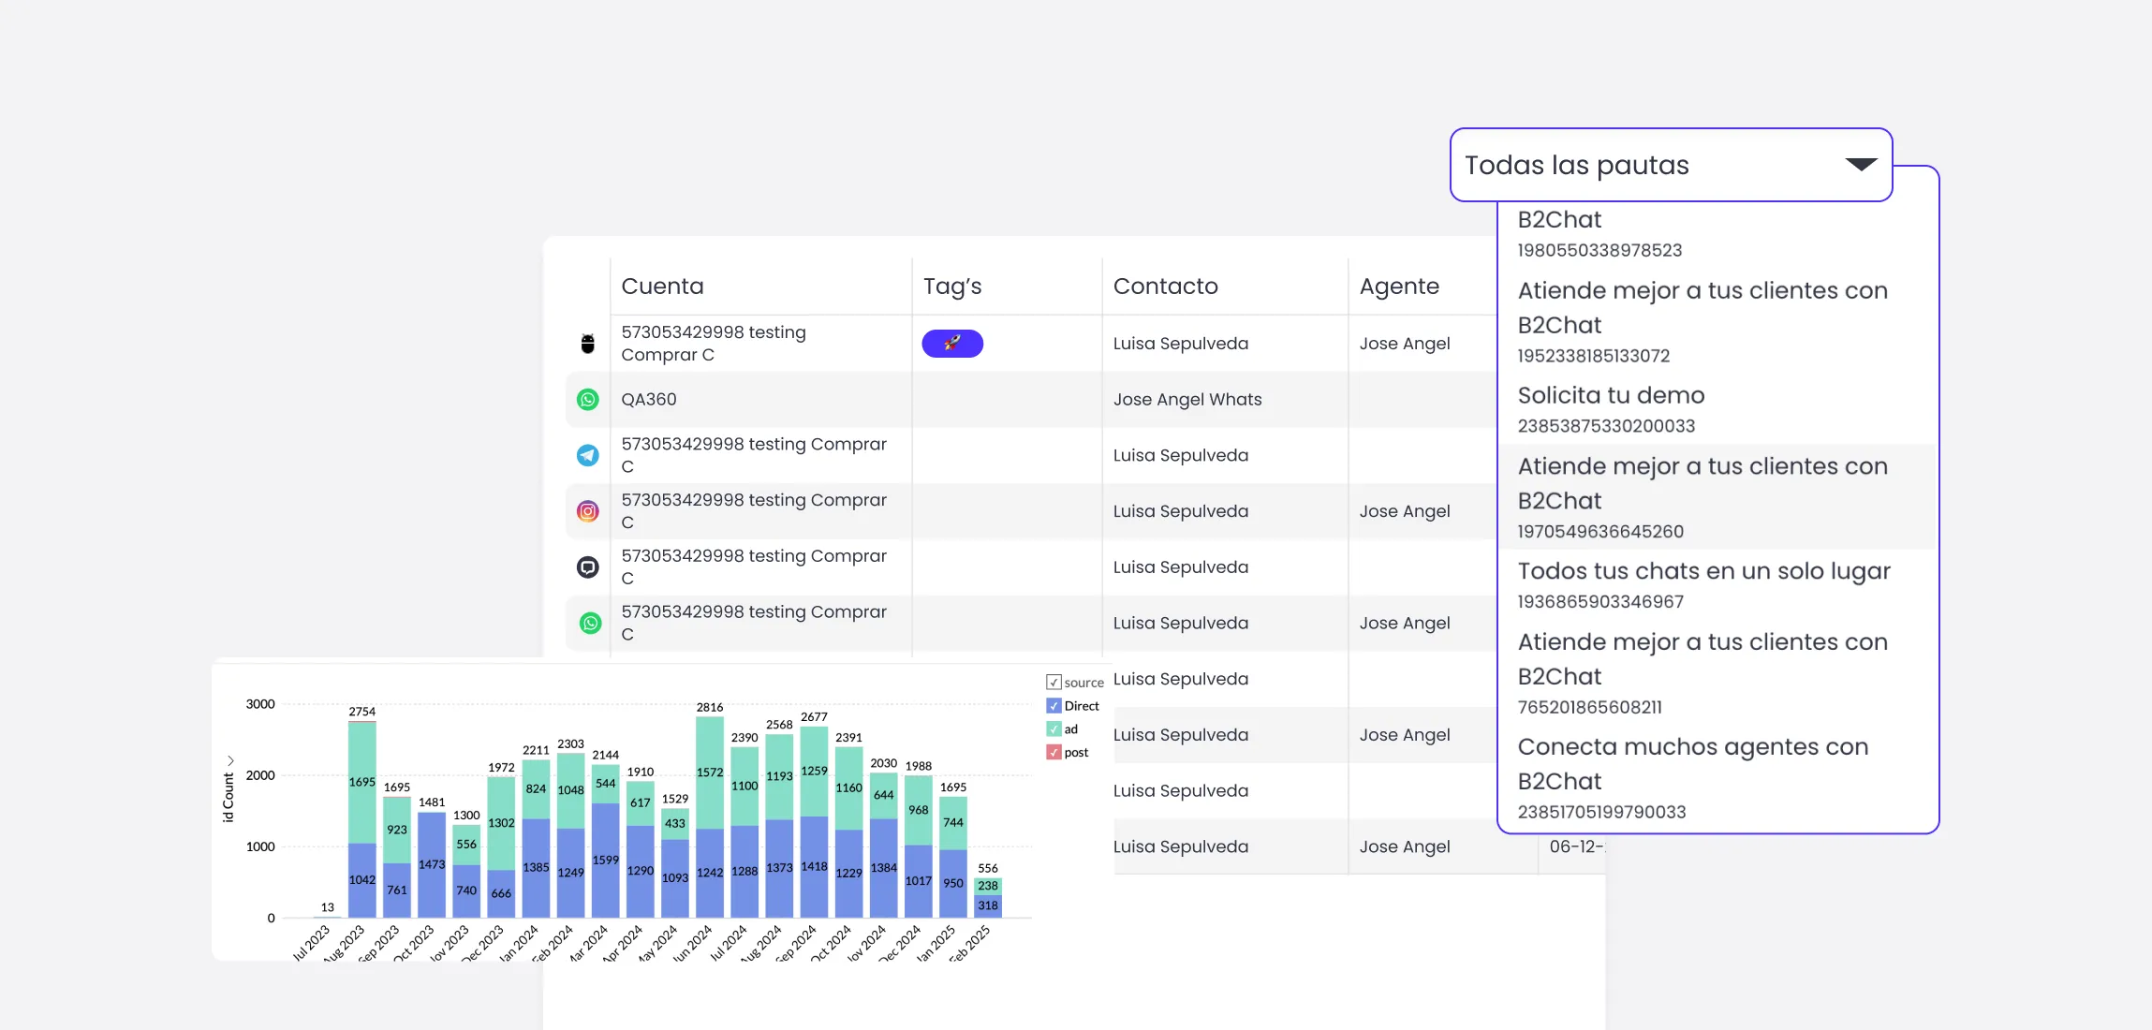Toggle the Direct series checkbox

[x=1054, y=706]
